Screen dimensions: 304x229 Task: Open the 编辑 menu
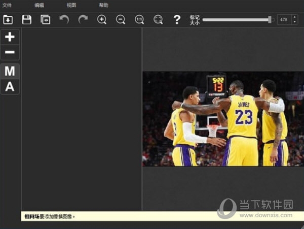39,5
